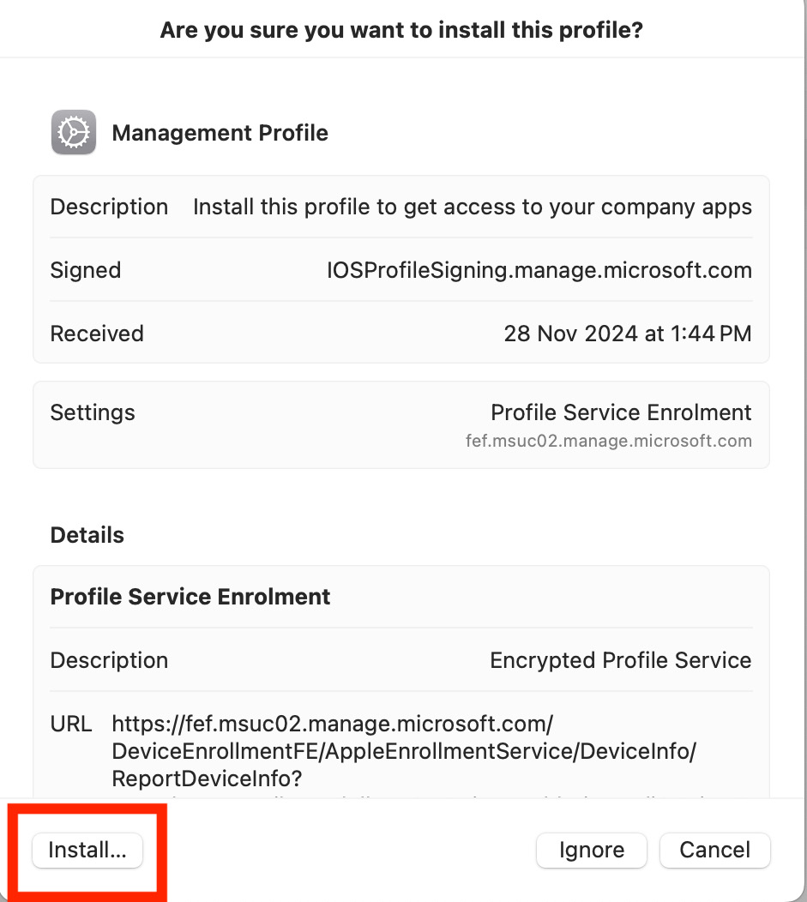Click IOSProfileSigning.manage.microsoft.com signer value

coord(539,270)
